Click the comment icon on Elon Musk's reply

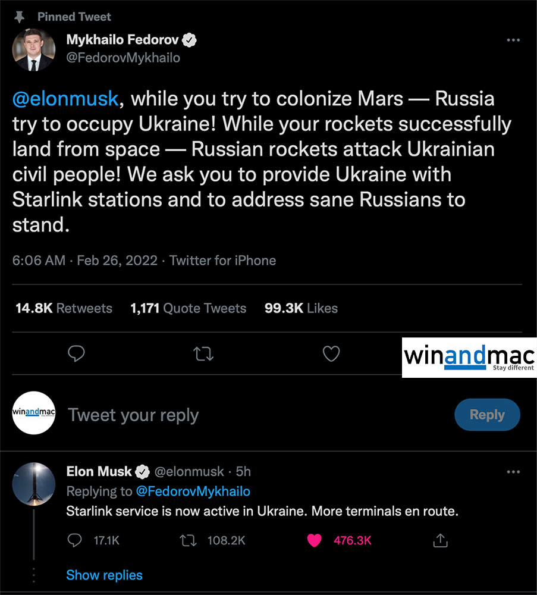point(76,540)
